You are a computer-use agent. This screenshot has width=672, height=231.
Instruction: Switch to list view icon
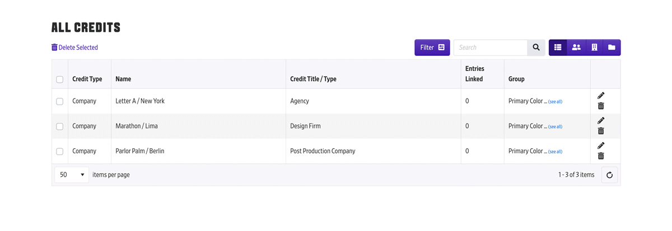558,48
